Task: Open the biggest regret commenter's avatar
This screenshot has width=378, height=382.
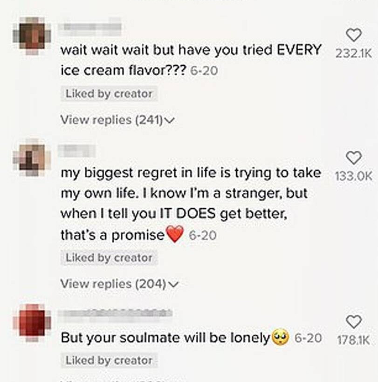Action: pos(32,157)
